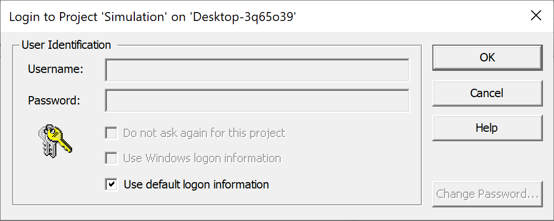Focus the Username text field
The image size is (554, 221).
[x=257, y=70]
